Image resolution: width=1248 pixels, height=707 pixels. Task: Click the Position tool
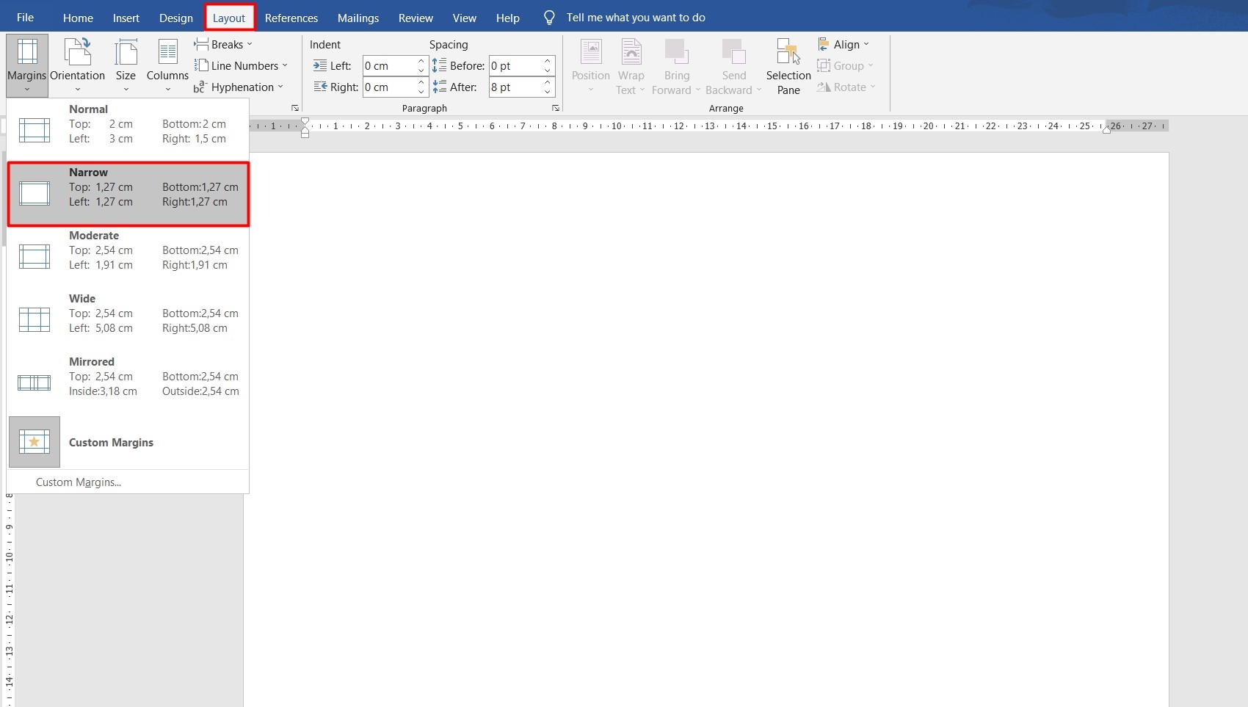[x=590, y=65]
